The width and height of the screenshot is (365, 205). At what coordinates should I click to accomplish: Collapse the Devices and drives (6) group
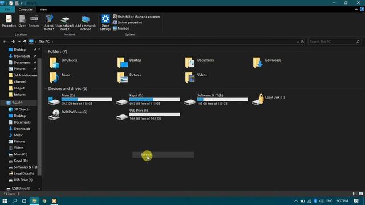click(x=46, y=89)
